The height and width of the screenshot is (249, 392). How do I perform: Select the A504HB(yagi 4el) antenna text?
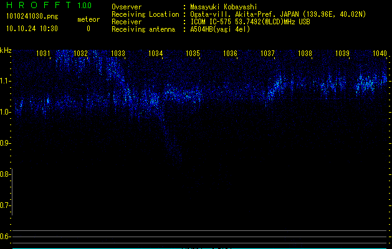click(x=220, y=29)
